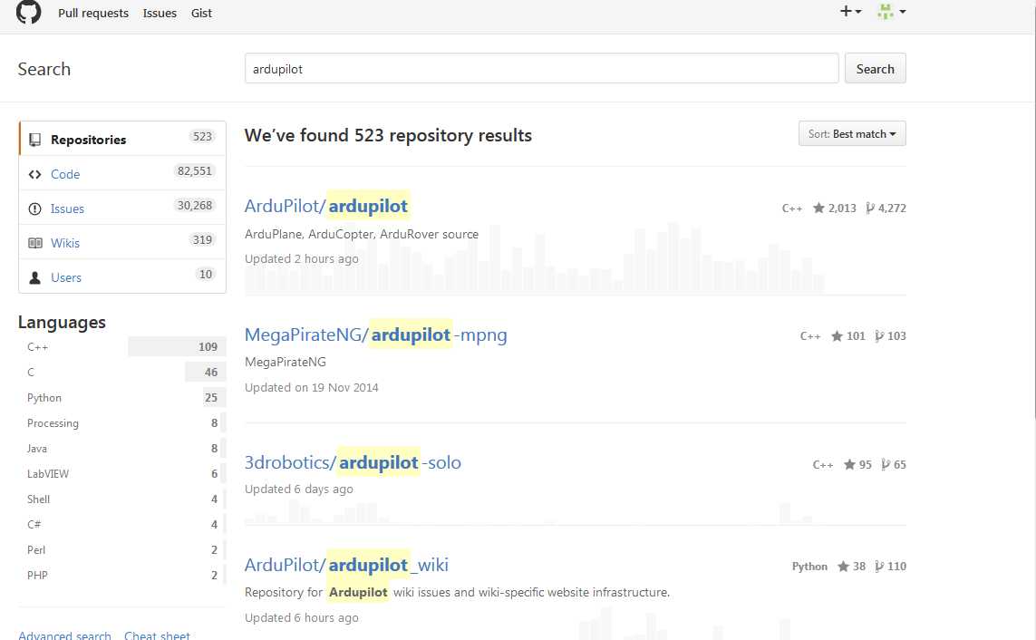Click the Wikis open-book icon

[x=35, y=243]
